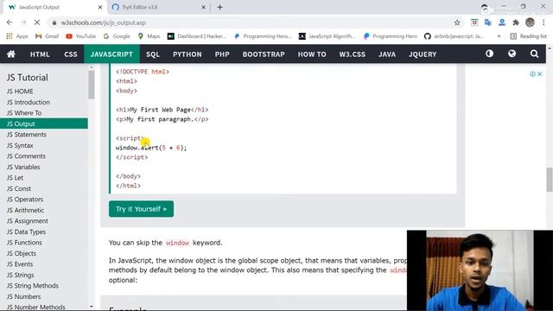Open the PYTHON tutorial in navbar
Viewport: 553px width, 311px height.
[x=188, y=54]
